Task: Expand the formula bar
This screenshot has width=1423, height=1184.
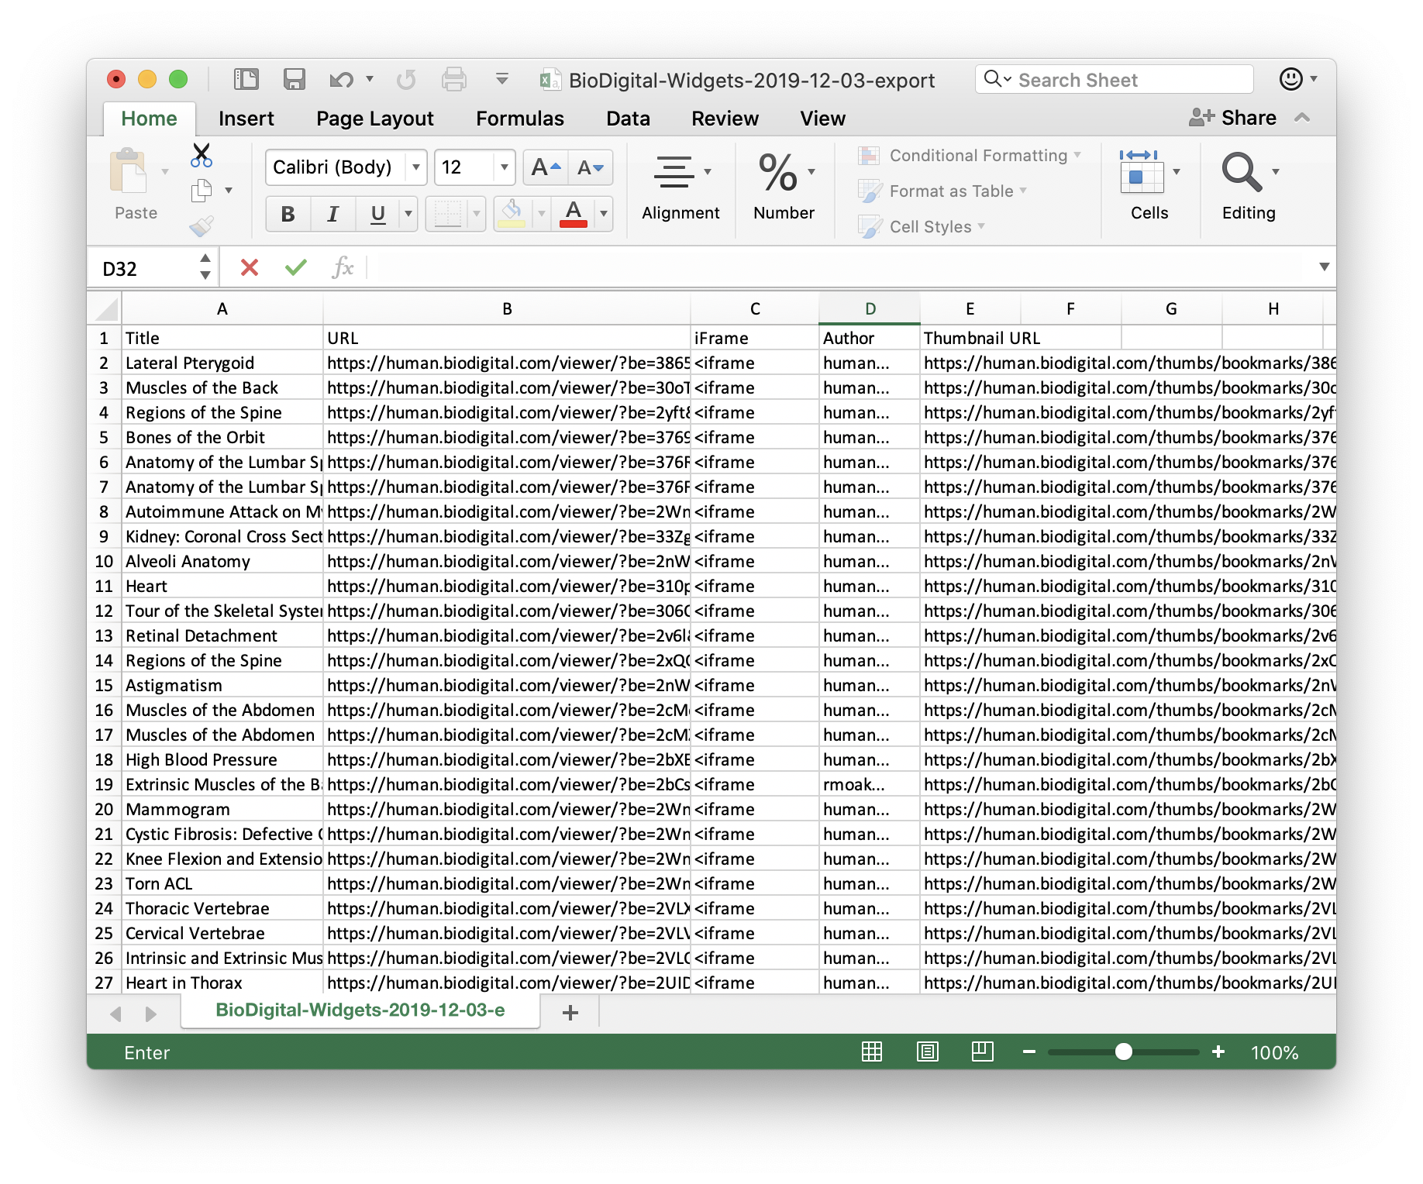Action: coord(1325,267)
